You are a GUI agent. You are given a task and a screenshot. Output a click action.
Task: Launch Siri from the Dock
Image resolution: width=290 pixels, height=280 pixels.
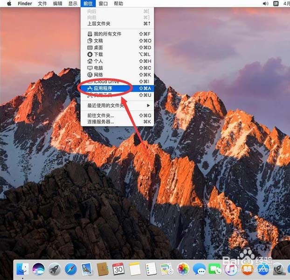[38, 269]
